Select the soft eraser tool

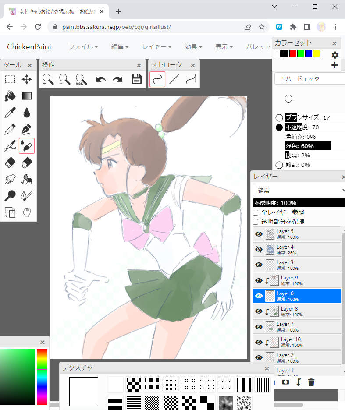tap(27, 163)
